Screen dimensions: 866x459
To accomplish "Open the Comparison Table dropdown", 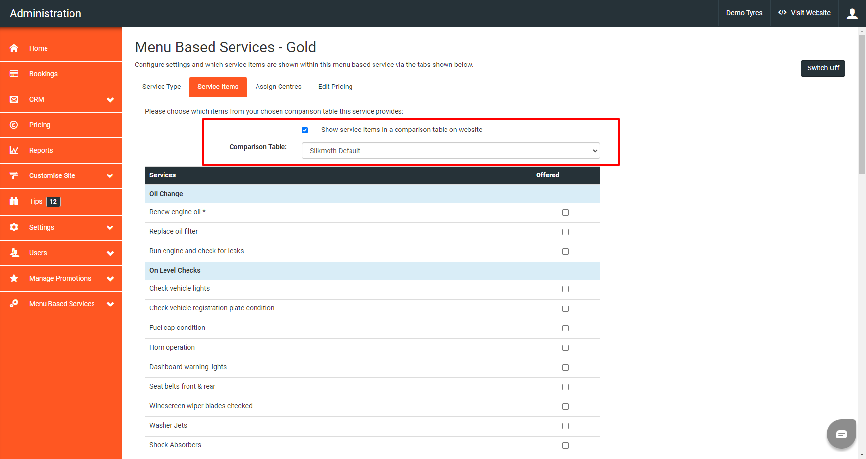I will point(450,151).
